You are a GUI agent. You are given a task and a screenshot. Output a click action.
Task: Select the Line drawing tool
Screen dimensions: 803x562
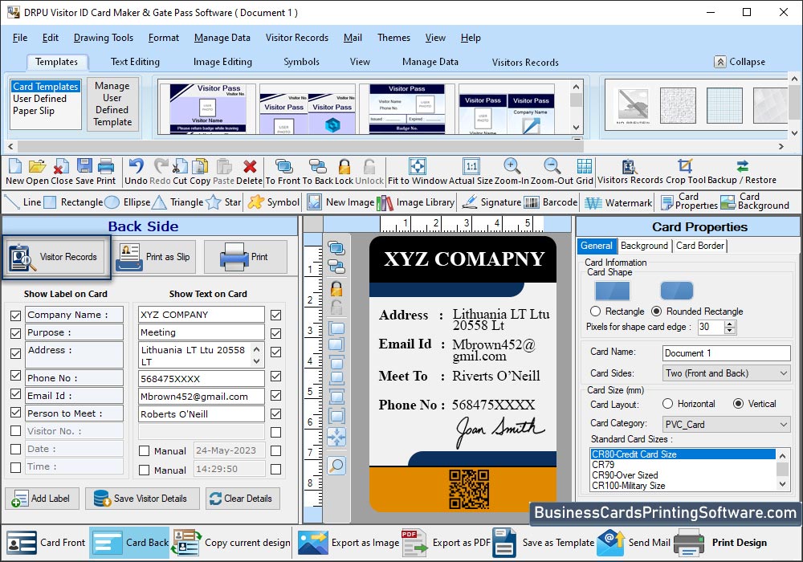tap(22, 202)
